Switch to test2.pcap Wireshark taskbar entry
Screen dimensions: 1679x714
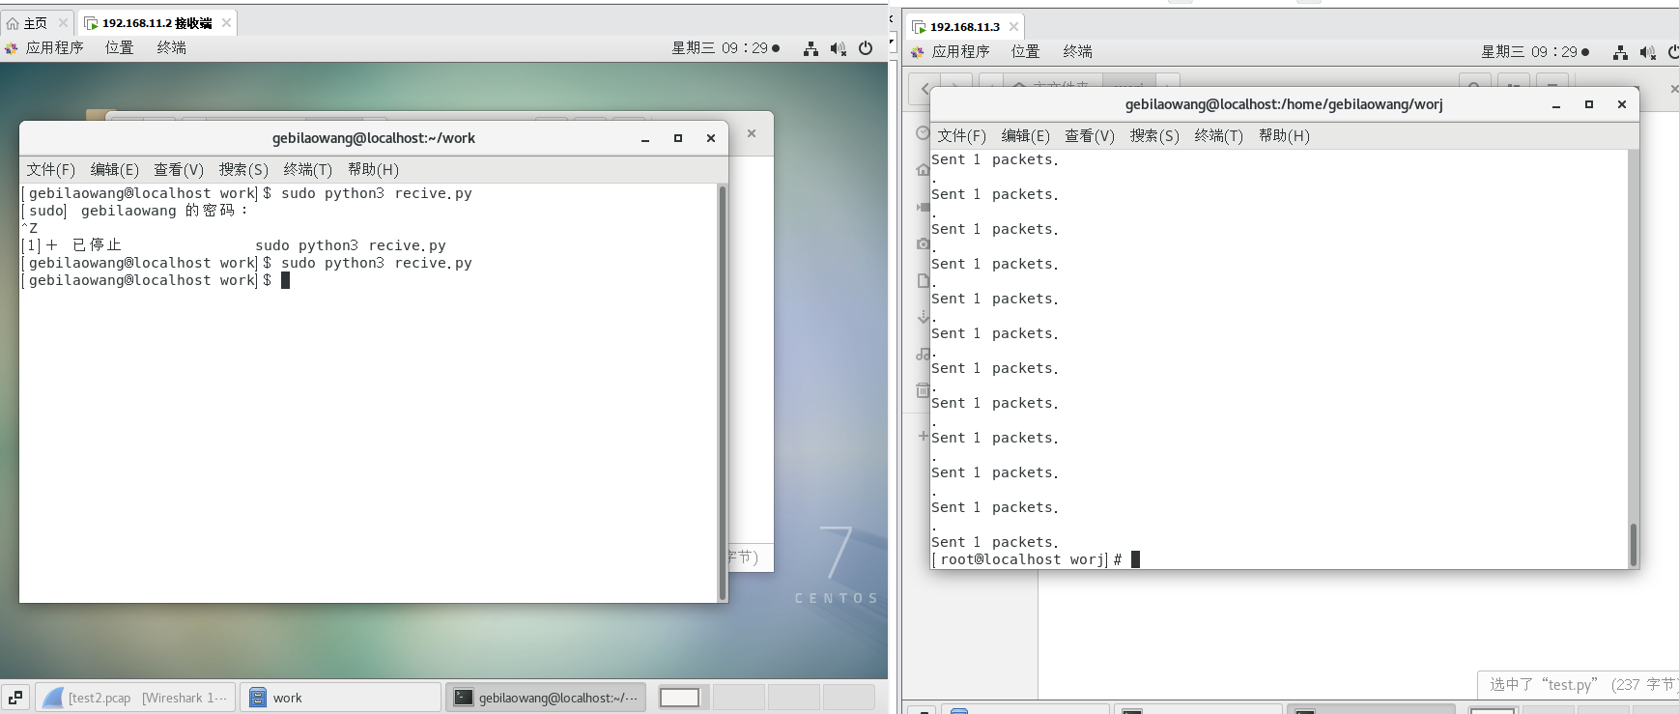click(x=136, y=698)
